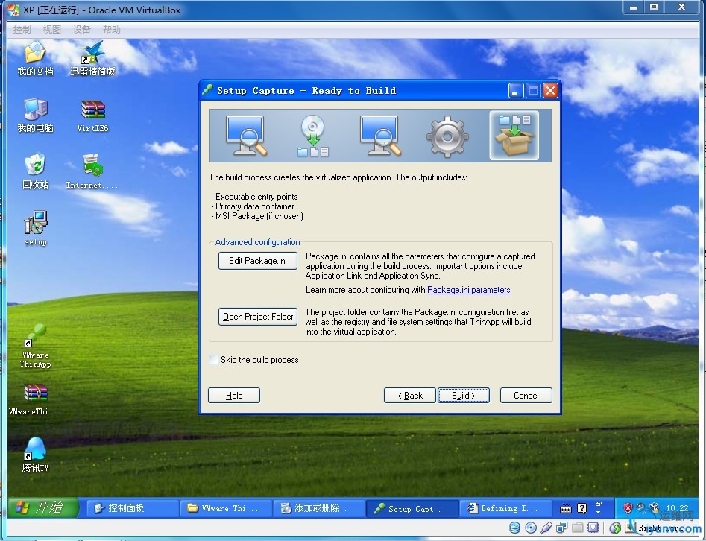Select 腾讯TM desktop shortcut
This screenshot has width=706, height=541.
coord(35,455)
